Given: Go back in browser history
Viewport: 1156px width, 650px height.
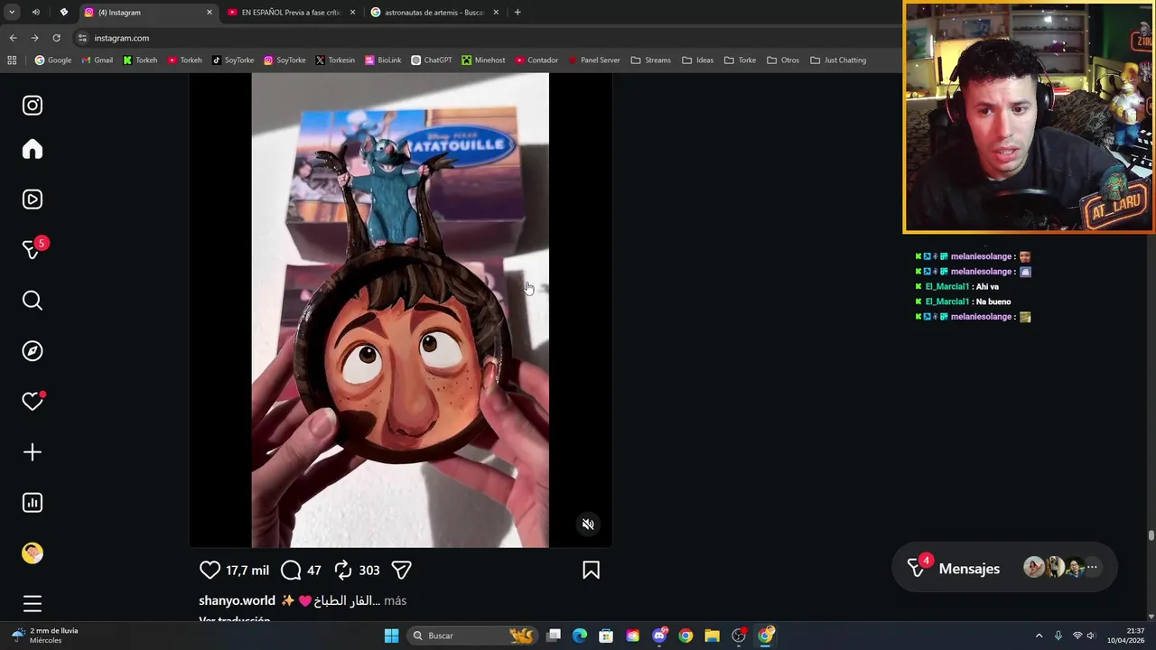Looking at the screenshot, I should (13, 38).
